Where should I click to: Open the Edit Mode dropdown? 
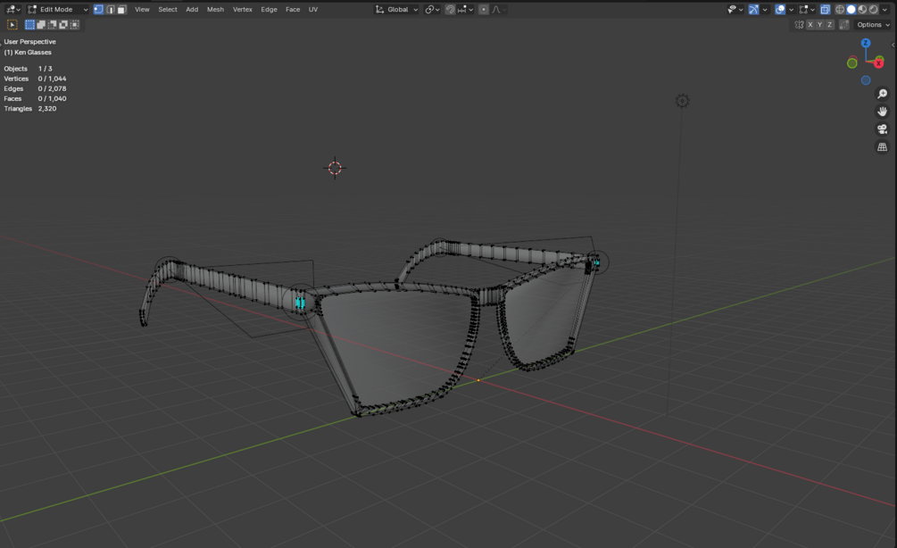click(x=57, y=9)
